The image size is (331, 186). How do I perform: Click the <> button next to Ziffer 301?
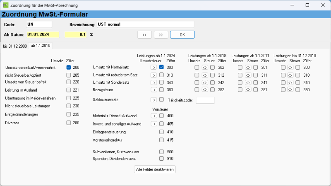pos(248,68)
